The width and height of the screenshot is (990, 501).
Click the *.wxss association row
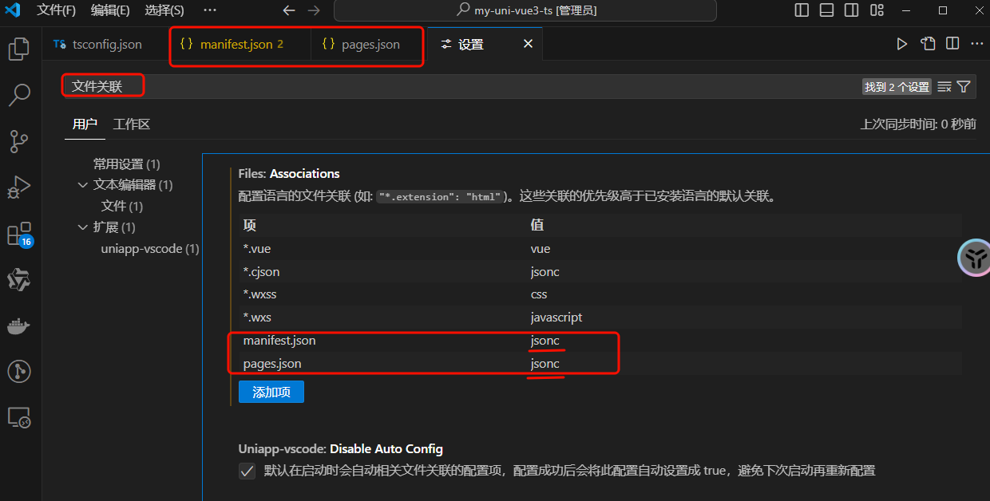pyautogui.click(x=600, y=294)
